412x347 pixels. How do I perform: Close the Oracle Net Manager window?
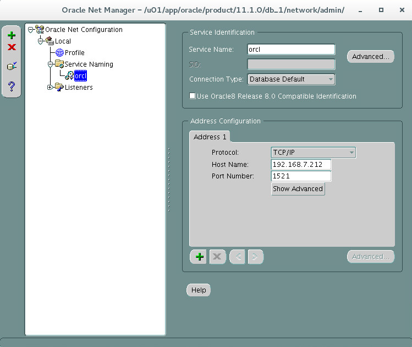coord(402,10)
